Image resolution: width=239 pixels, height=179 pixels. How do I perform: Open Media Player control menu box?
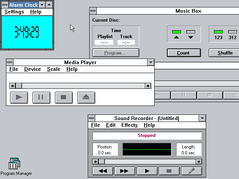pyautogui.click(x=10, y=62)
